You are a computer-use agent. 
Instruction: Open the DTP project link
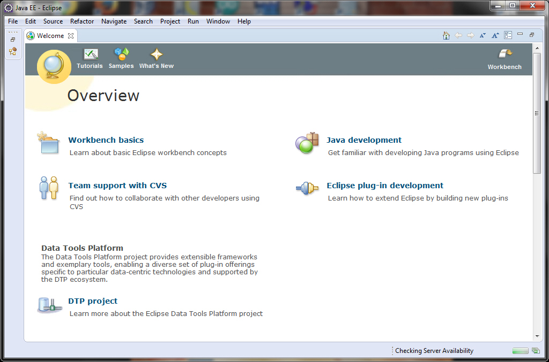(93, 301)
